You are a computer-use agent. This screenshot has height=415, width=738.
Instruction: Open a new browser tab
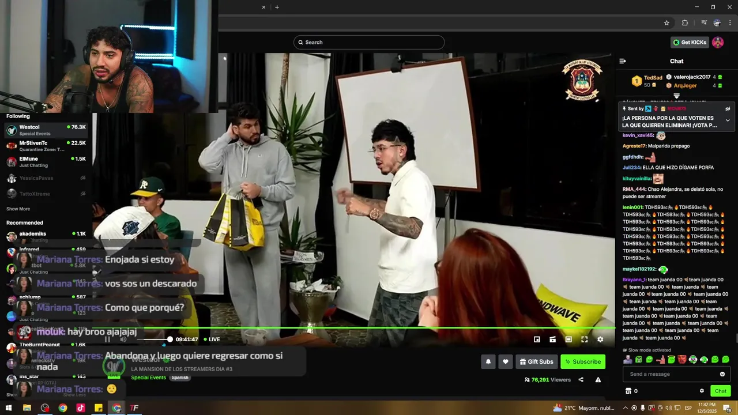coord(277,7)
